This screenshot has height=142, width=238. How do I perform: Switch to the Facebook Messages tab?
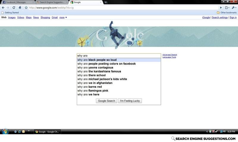point(18,2)
